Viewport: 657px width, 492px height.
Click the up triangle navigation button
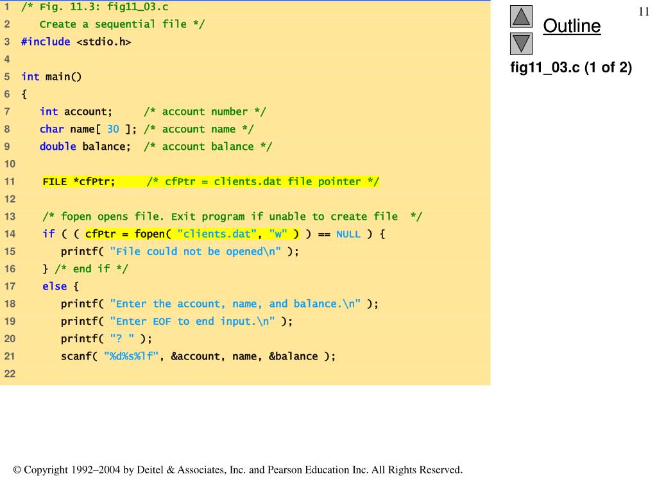(521, 16)
